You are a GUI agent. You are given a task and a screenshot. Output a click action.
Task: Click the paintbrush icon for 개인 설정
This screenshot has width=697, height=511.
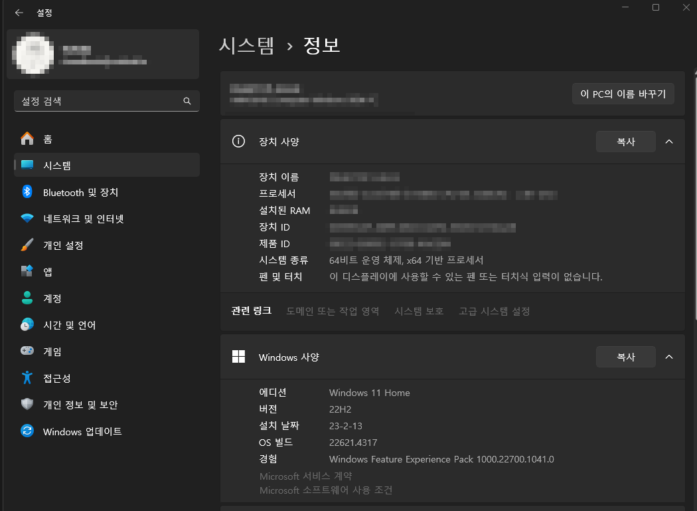pyautogui.click(x=27, y=245)
